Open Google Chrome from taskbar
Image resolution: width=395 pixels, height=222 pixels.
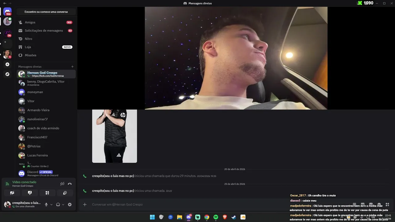[x=207, y=217]
